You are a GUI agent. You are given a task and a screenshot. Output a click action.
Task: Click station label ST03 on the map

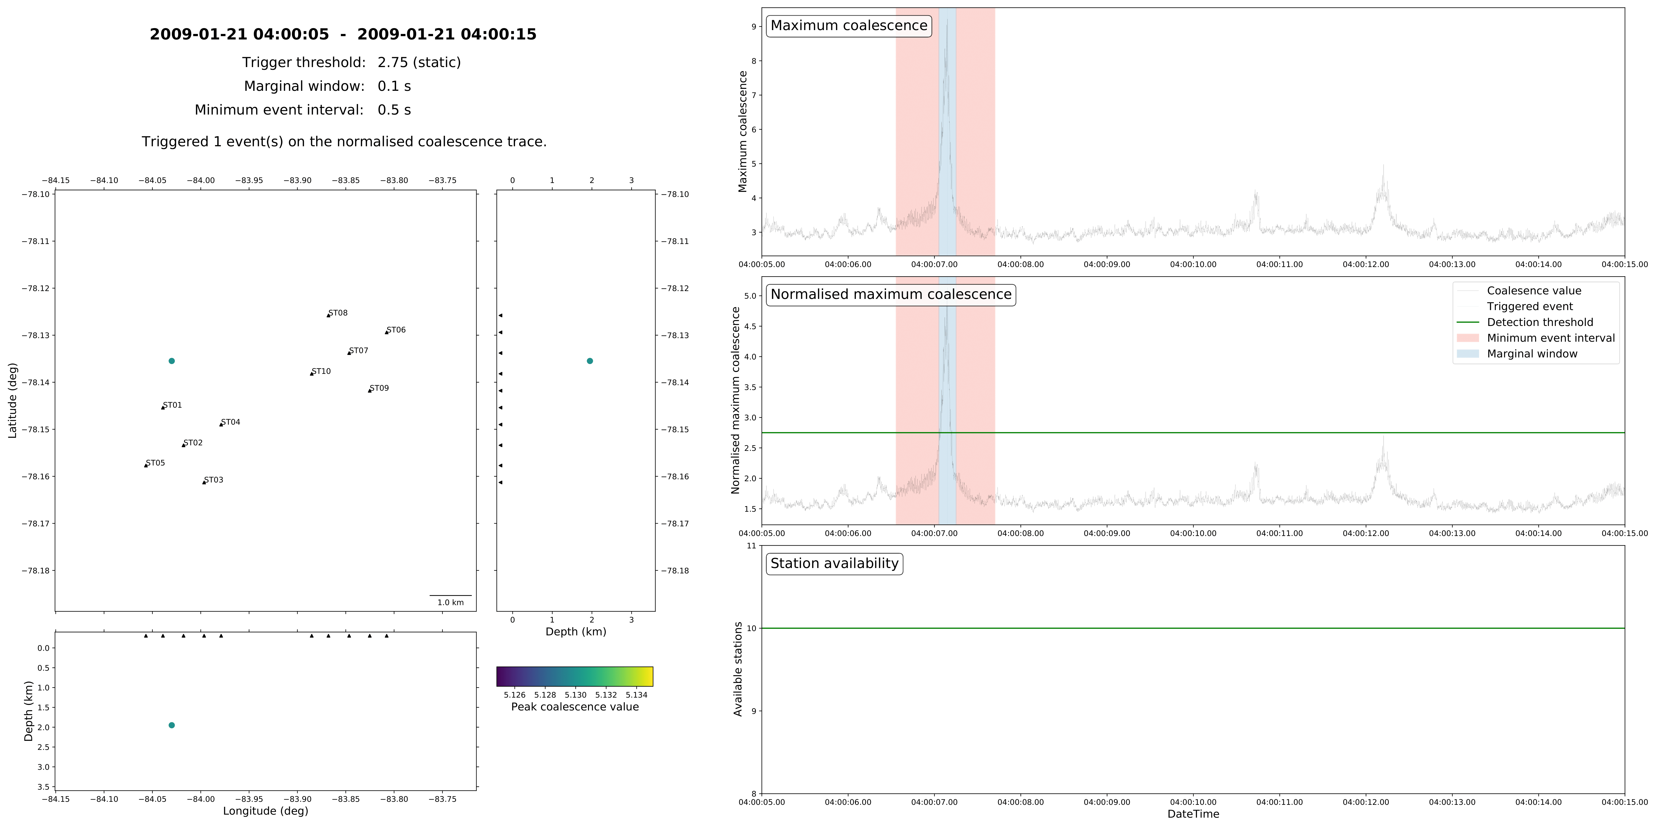[213, 480]
